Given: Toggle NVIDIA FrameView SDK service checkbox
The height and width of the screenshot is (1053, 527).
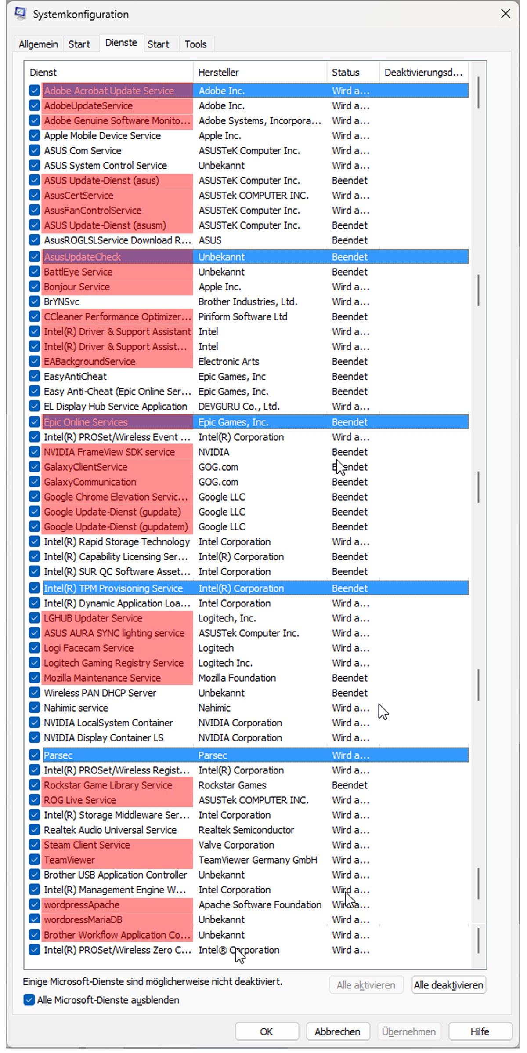Looking at the screenshot, I should click(x=34, y=452).
